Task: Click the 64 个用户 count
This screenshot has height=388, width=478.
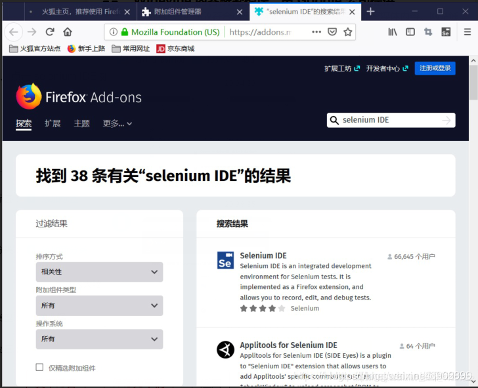Action: coord(418,346)
